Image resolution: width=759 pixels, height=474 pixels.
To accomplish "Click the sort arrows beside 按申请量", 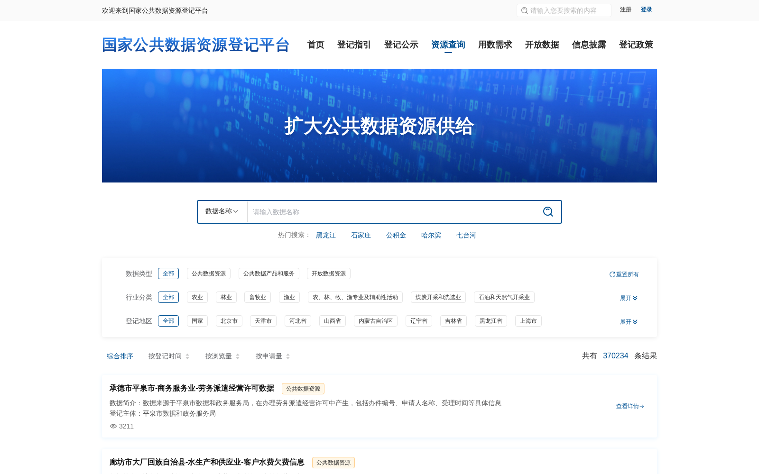I will pyautogui.click(x=288, y=356).
